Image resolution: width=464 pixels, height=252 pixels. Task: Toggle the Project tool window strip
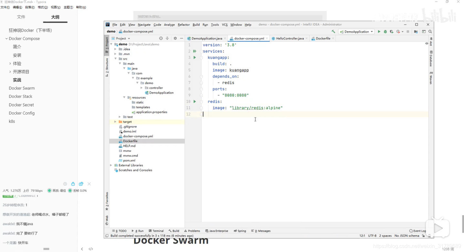(107, 45)
